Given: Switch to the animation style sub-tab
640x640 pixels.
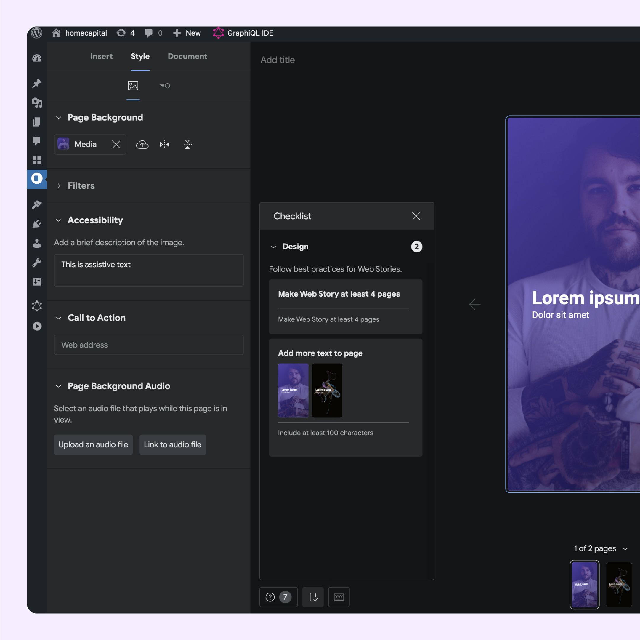Looking at the screenshot, I should [x=165, y=86].
